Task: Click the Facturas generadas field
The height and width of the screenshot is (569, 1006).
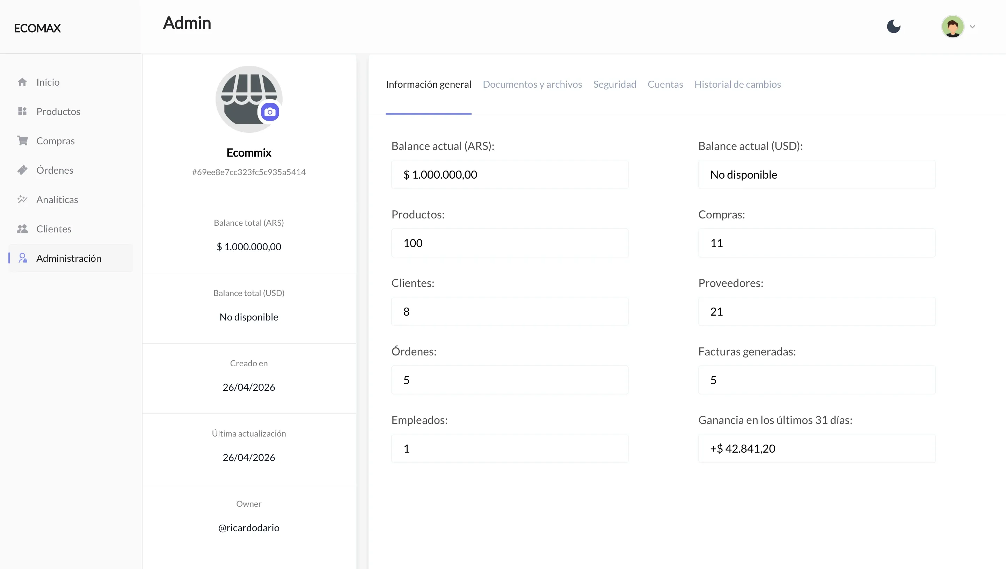Action: 817,380
